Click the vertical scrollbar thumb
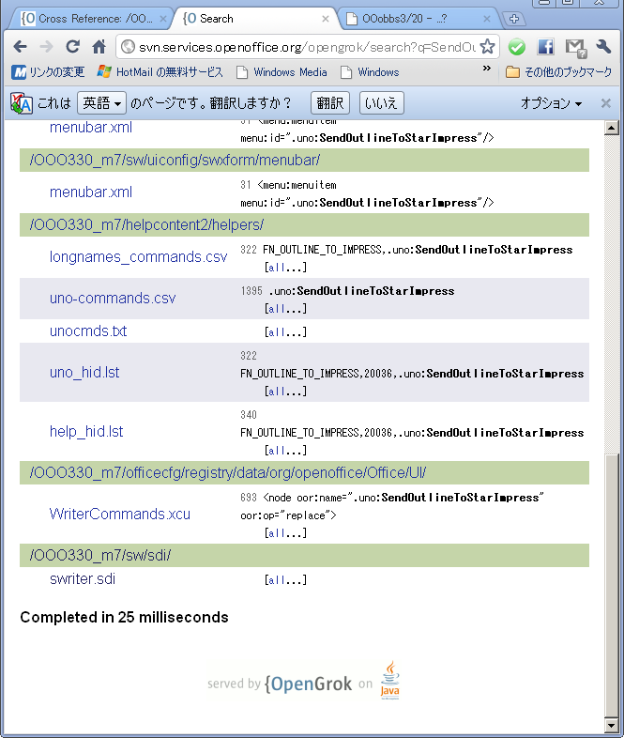 coord(611,585)
